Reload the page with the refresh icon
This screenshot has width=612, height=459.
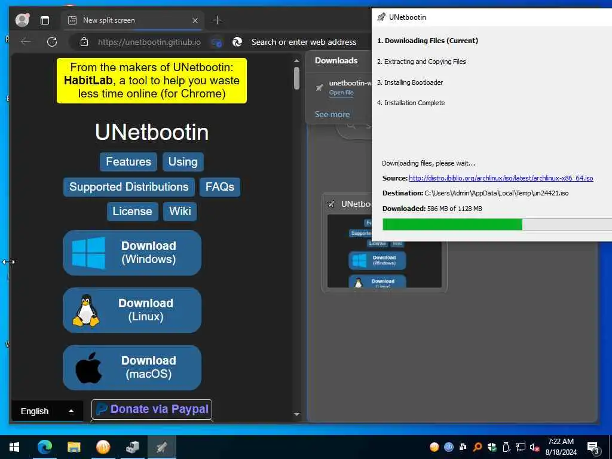click(52, 42)
